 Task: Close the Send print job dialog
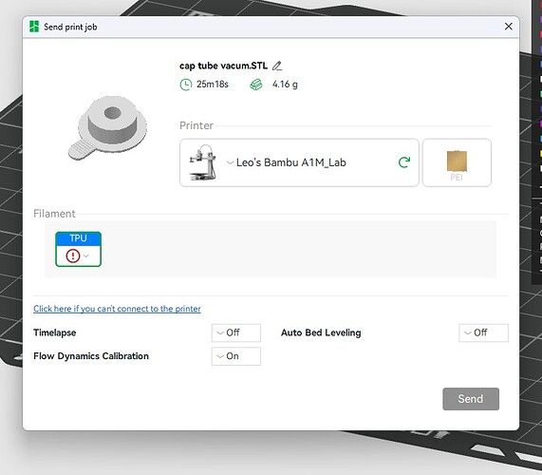coord(508,27)
